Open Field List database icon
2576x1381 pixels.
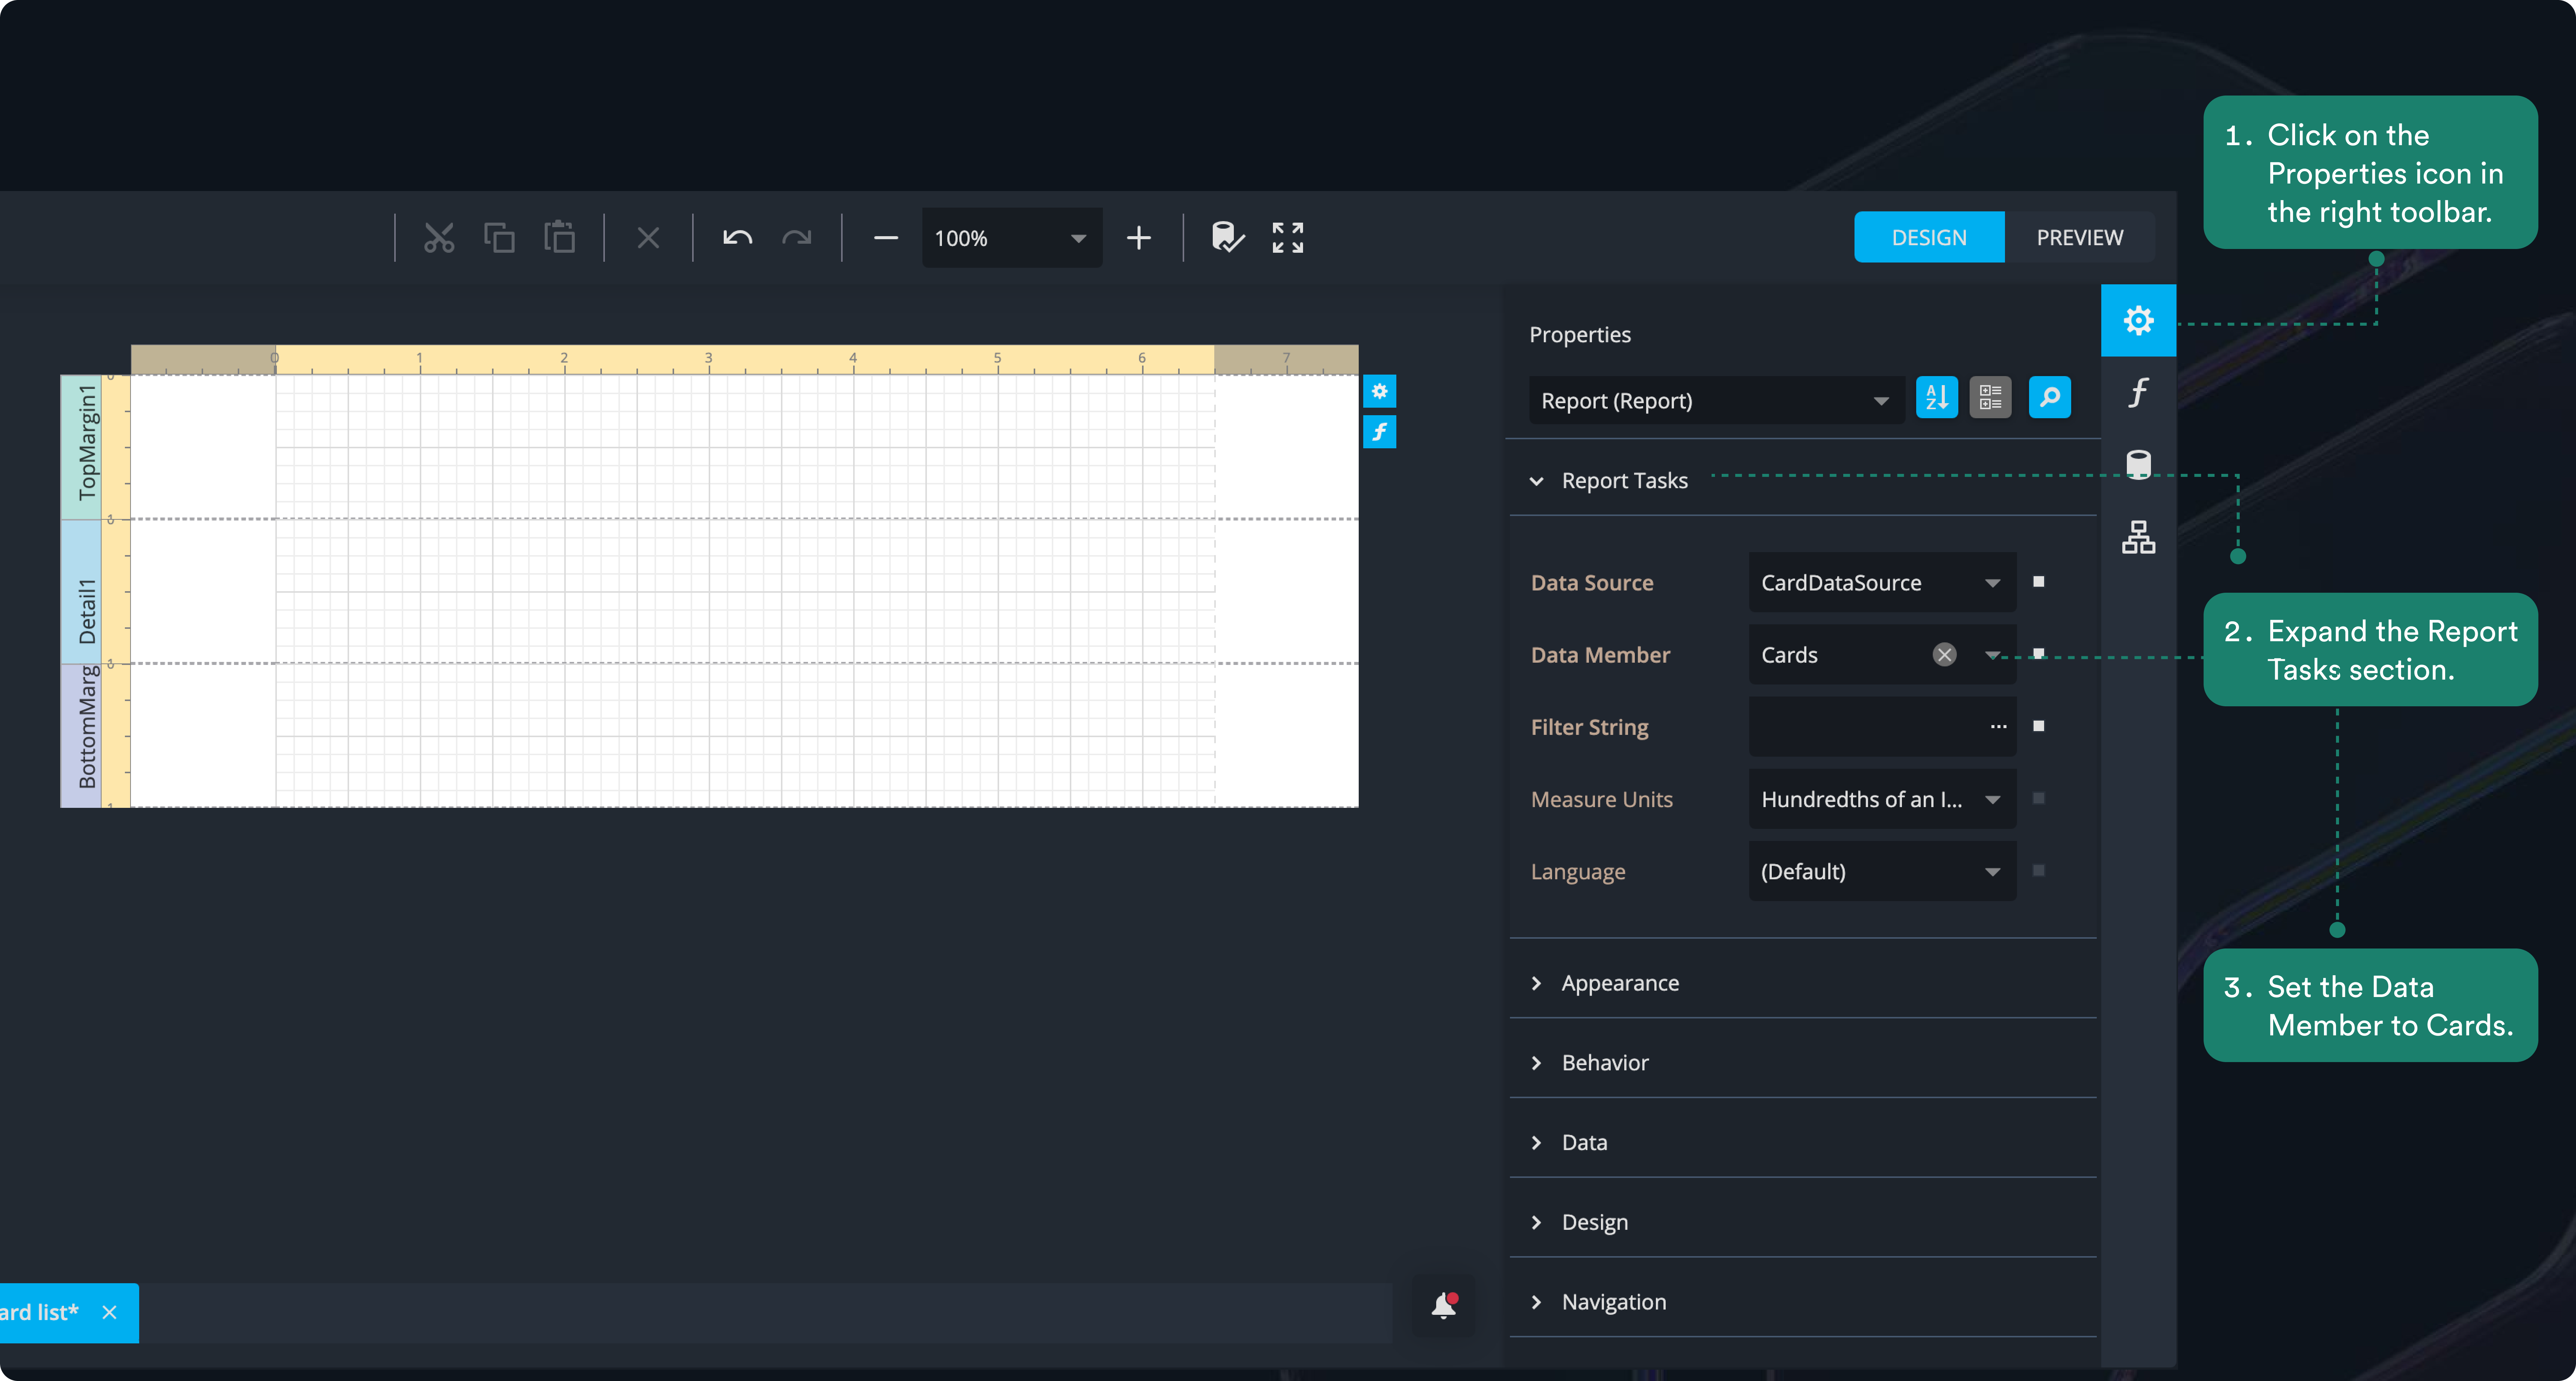[x=2138, y=464]
